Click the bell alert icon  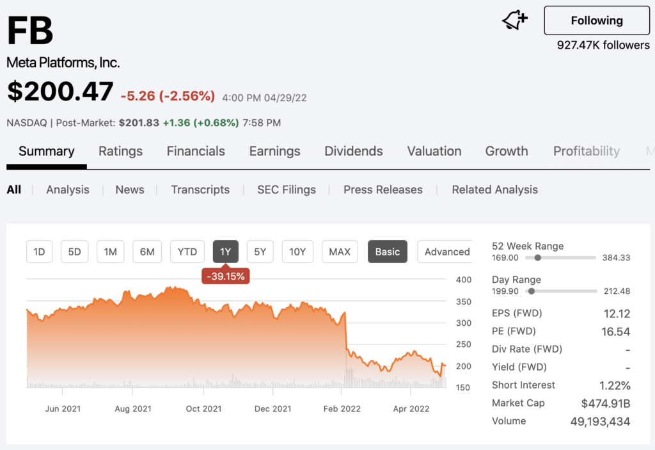[x=515, y=20]
